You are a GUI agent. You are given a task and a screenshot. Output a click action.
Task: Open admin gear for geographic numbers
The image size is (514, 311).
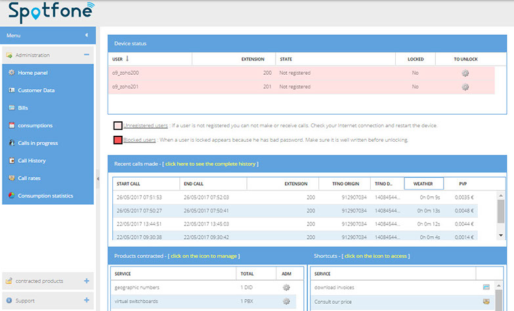point(286,287)
